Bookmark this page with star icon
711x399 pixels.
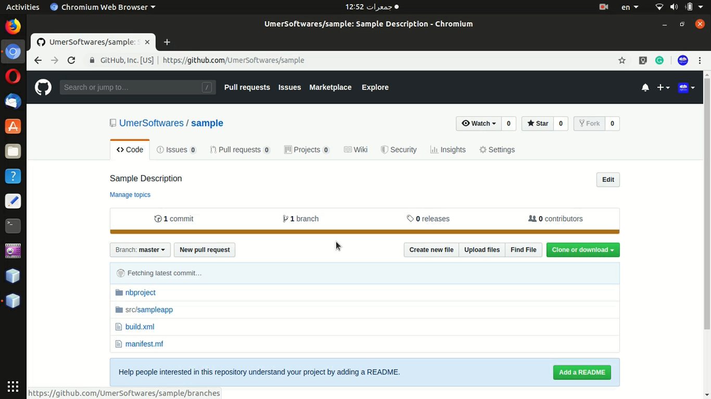point(621,60)
